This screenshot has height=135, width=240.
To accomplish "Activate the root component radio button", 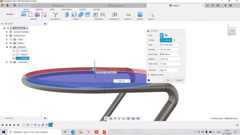I will click(x=27, y=28).
